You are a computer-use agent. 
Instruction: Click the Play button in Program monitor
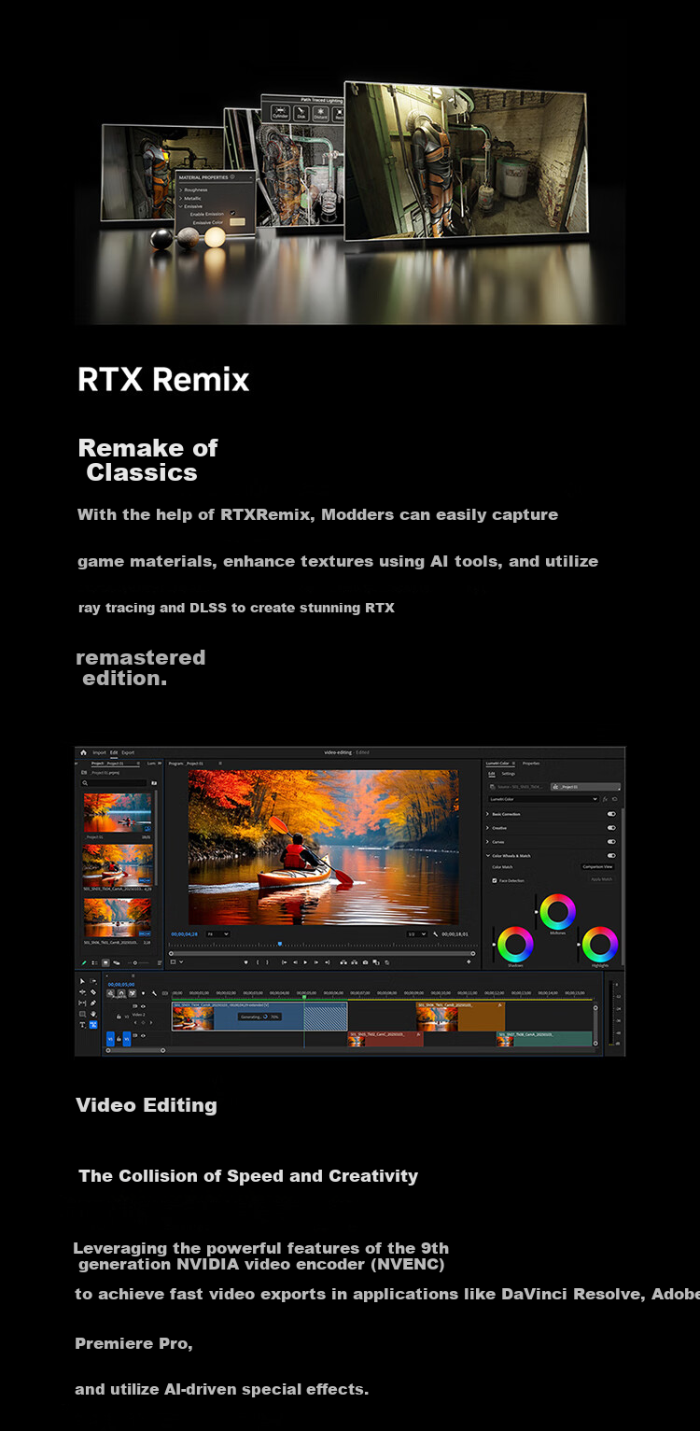pyautogui.click(x=305, y=961)
